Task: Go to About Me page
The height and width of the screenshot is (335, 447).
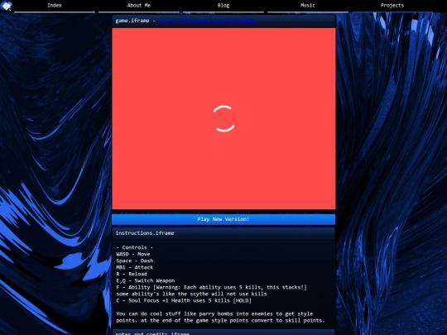Action: tap(139, 6)
